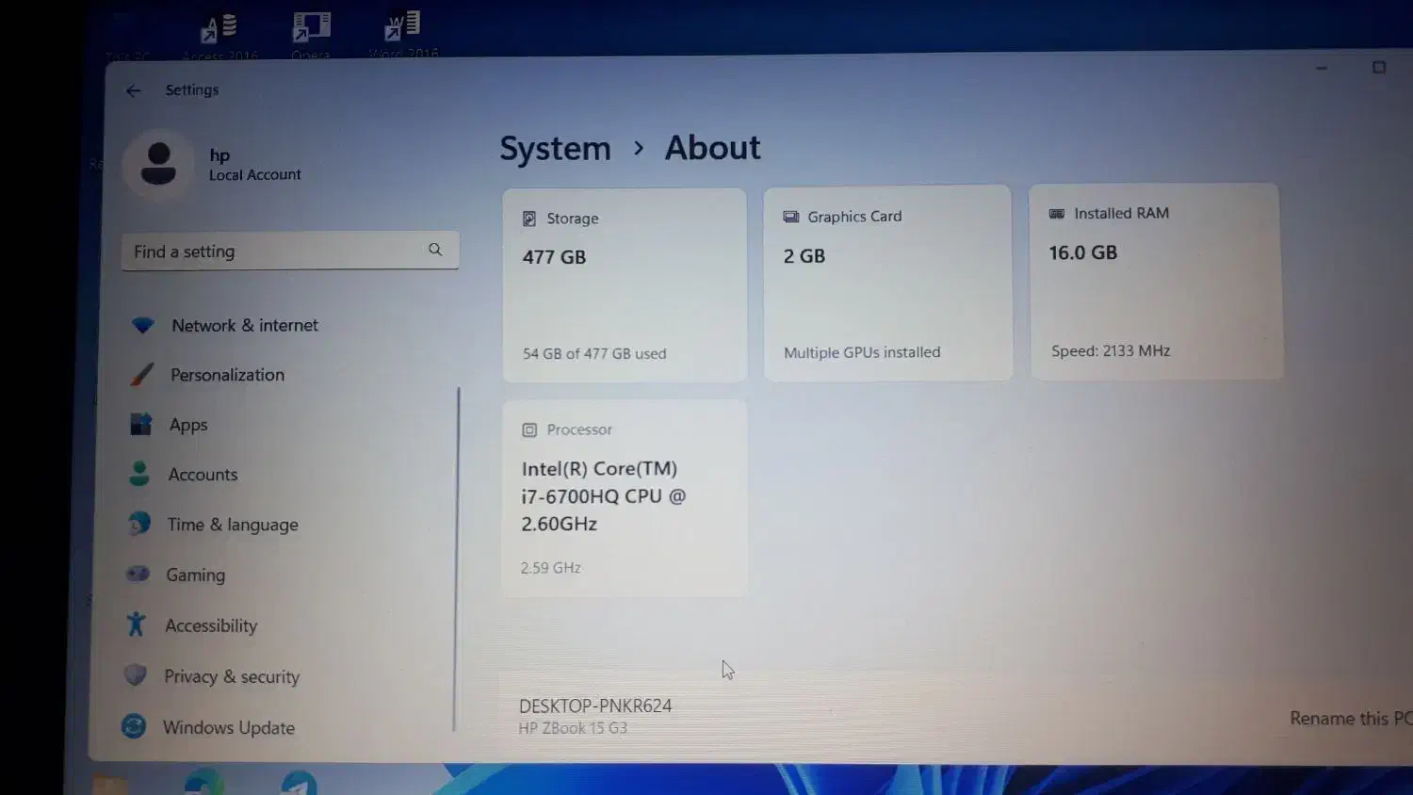Navigate to System in the breadcrumb

coord(555,149)
